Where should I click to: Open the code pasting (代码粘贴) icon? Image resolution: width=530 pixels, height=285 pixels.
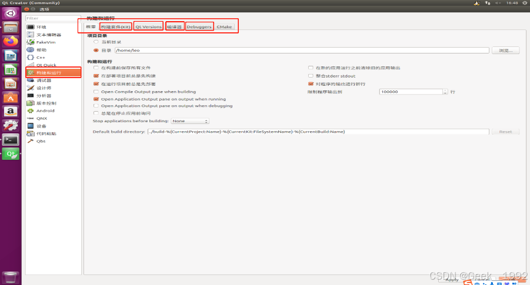click(31, 133)
